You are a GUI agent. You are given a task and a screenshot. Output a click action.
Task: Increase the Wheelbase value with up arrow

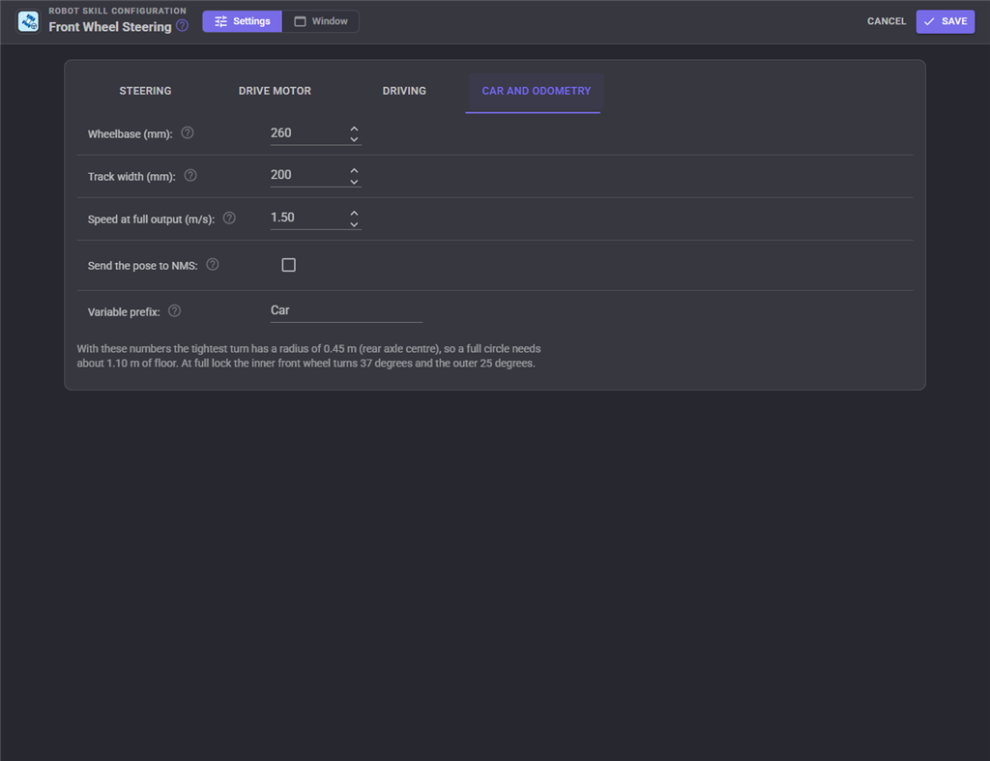pos(354,129)
